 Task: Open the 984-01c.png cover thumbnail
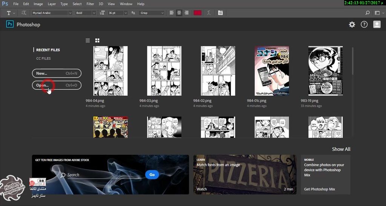[x=272, y=71]
